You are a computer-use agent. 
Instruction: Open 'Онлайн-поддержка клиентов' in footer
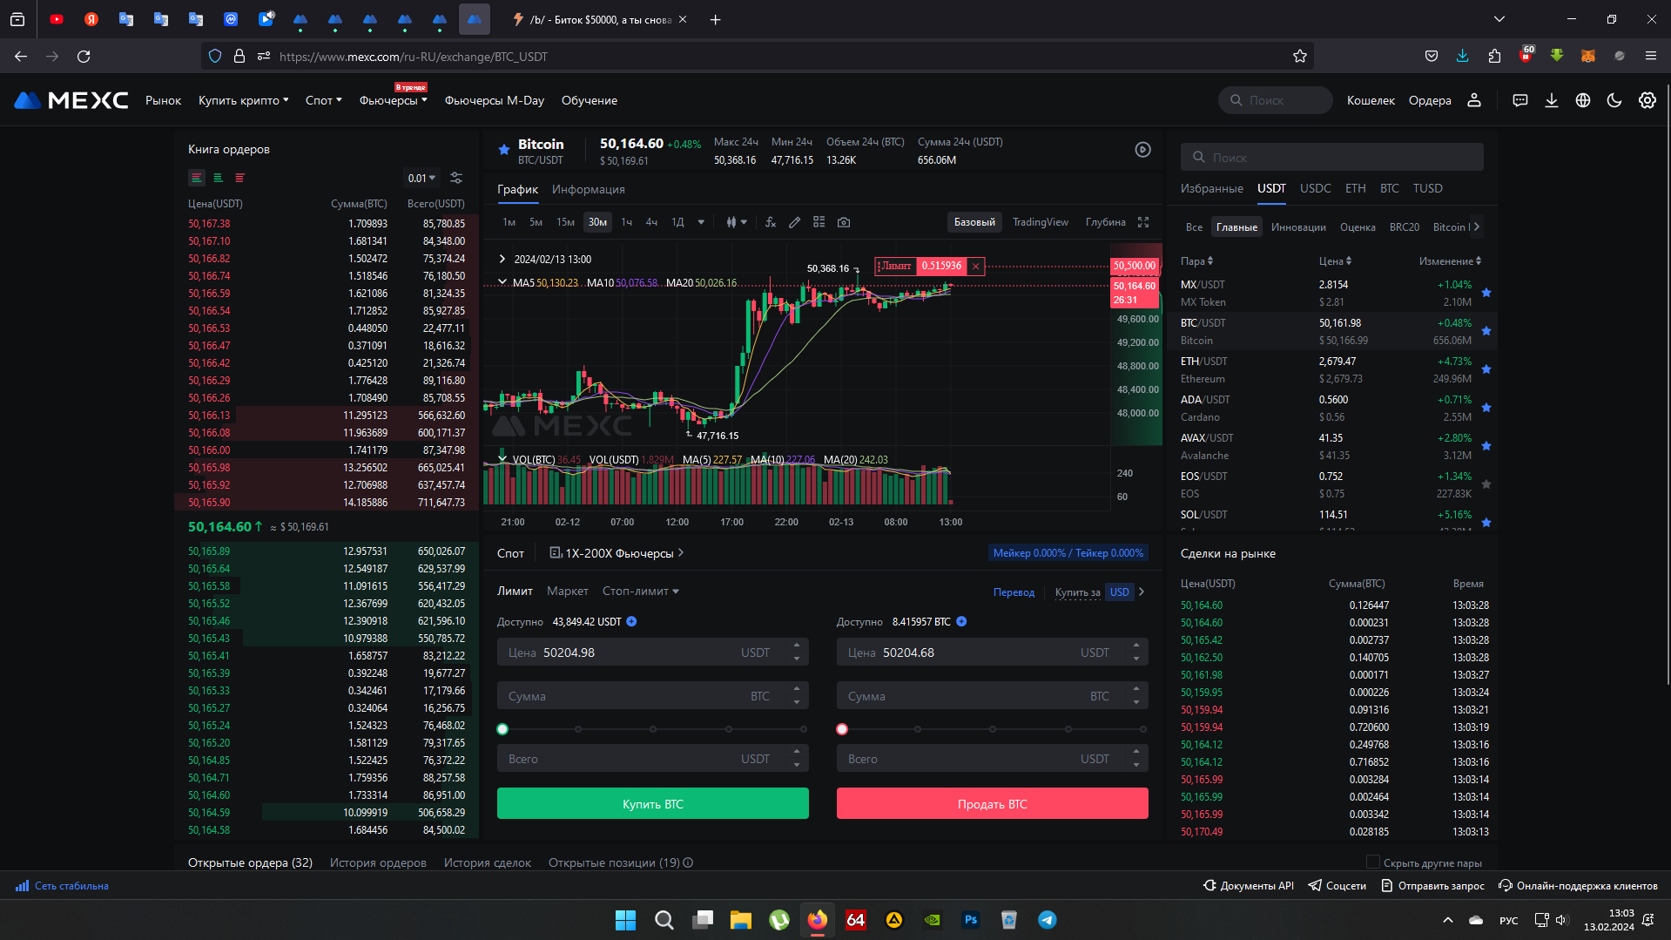tap(1578, 886)
